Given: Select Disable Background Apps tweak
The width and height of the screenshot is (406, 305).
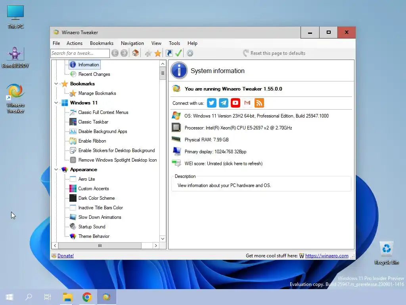Looking at the screenshot, I should 103,131.
